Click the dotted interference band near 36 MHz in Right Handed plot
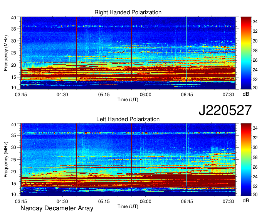Viewport: 262px width, 213px height. (128, 26)
